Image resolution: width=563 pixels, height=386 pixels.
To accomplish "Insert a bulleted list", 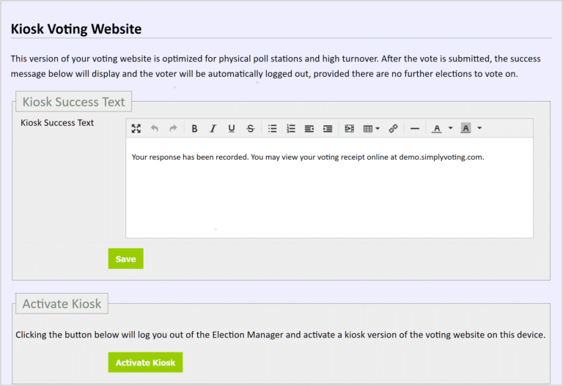I will coord(273,128).
